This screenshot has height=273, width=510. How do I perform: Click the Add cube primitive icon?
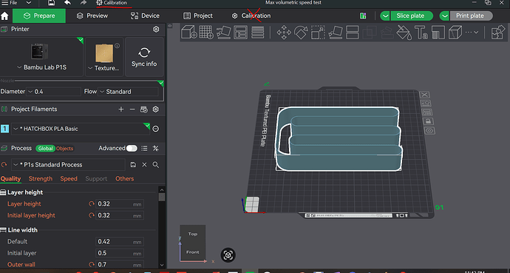[x=189, y=33]
